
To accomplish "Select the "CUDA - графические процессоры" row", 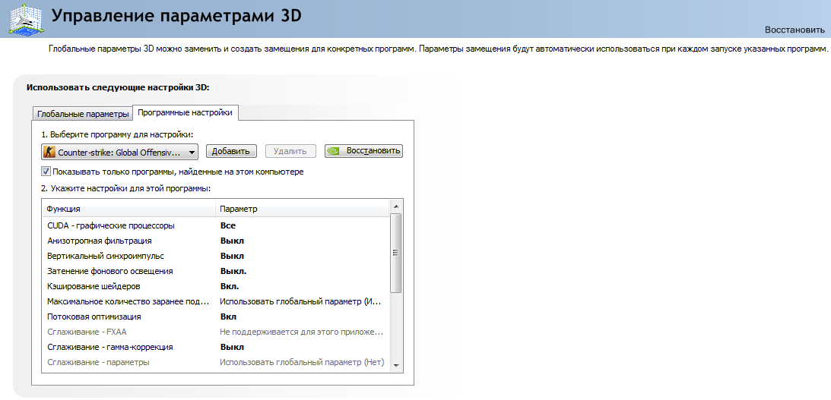I will [216, 225].
